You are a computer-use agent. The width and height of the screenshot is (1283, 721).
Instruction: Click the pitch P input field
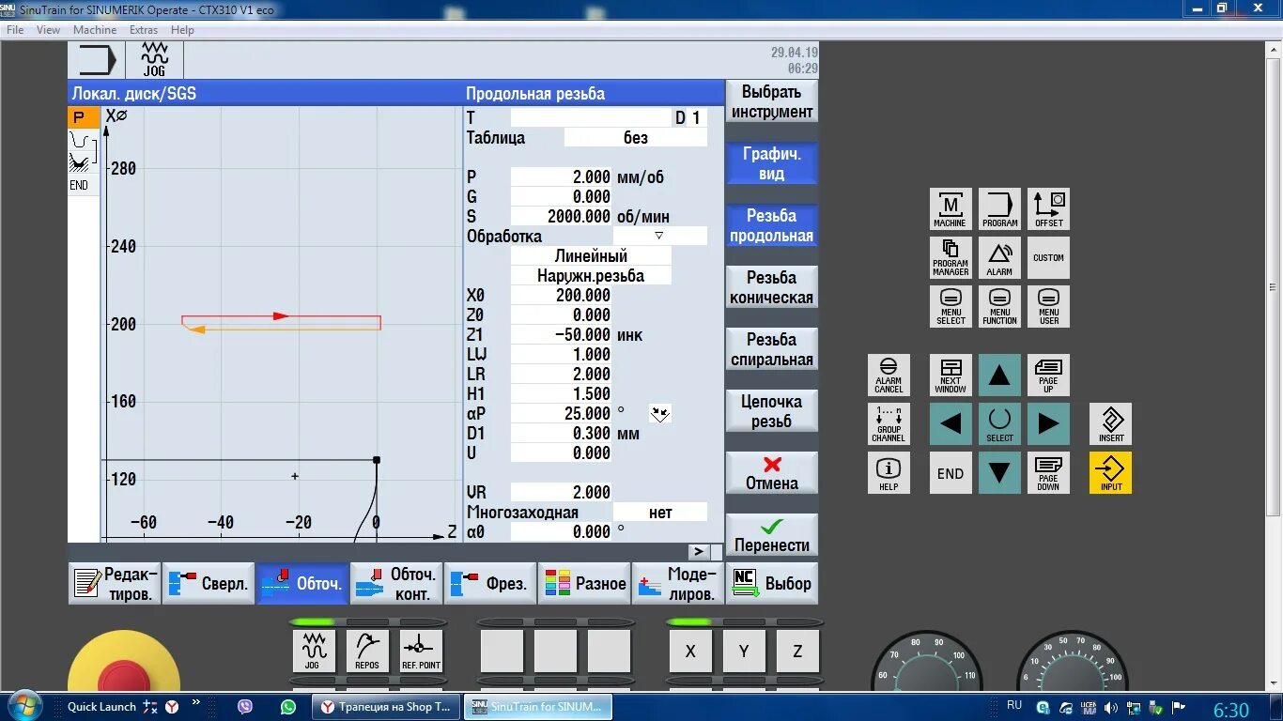click(562, 176)
